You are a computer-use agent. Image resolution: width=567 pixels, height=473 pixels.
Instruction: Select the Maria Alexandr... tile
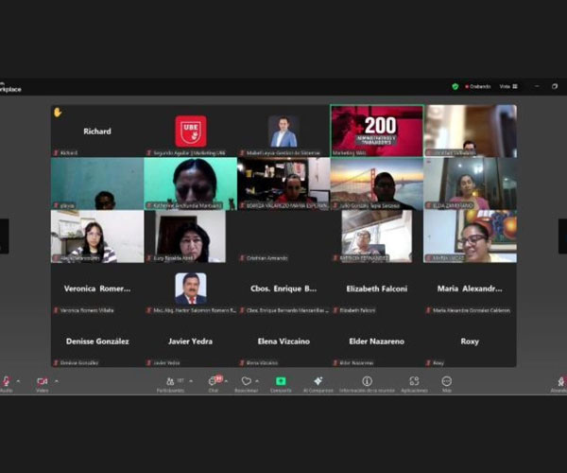coord(470,289)
